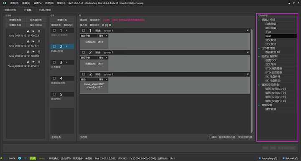
Task: Check the checkbox of task 4
Action: click(54, 78)
